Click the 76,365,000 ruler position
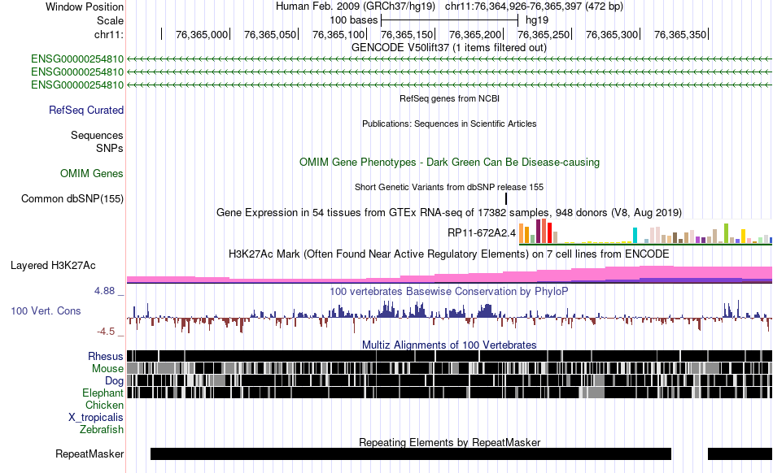This screenshot has height=473, width=773. pos(202,34)
